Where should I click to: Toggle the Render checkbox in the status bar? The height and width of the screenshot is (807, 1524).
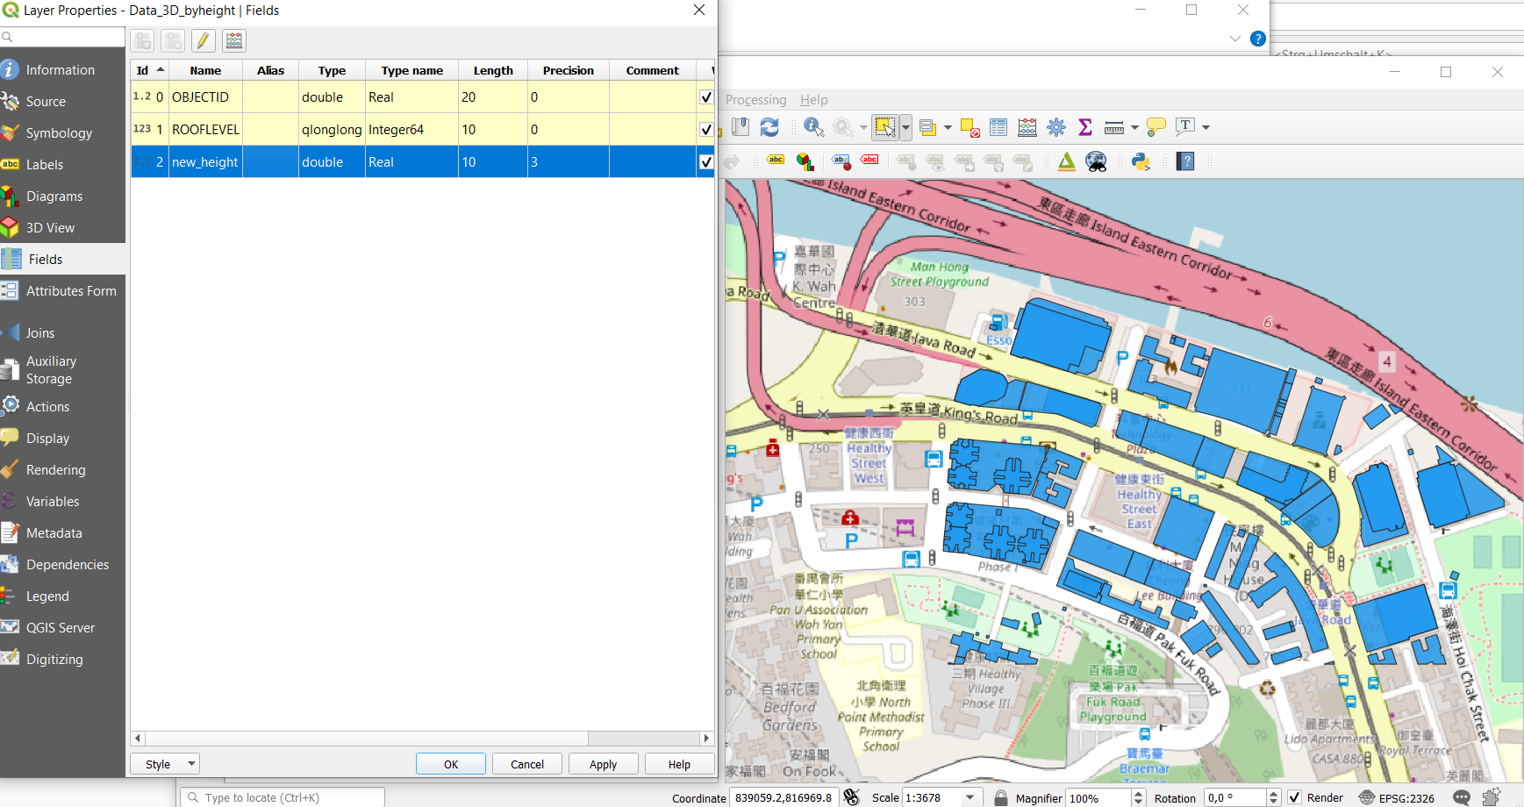1296,798
